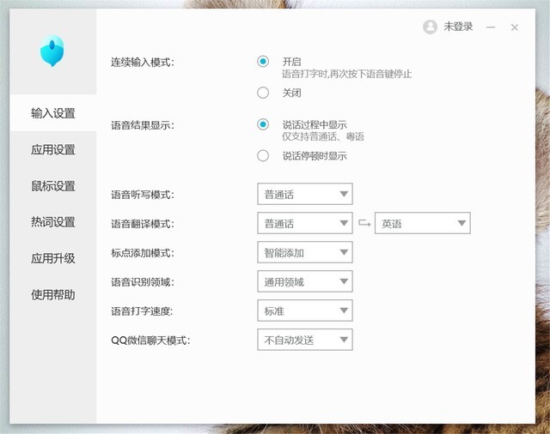
Task: Select 说话过程中显示 radio option
Action: coord(263,124)
